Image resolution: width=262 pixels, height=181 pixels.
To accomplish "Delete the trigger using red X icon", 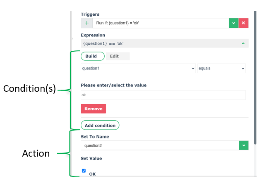I will (x=243, y=23).
